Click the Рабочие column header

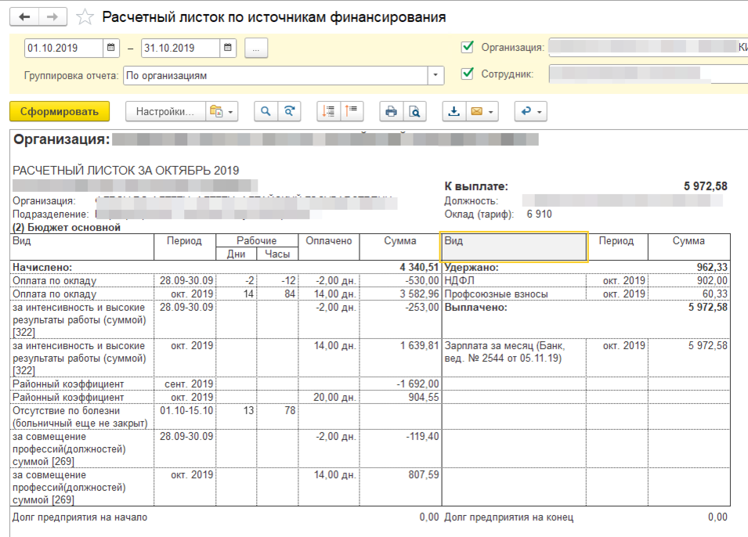click(x=257, y=241)
